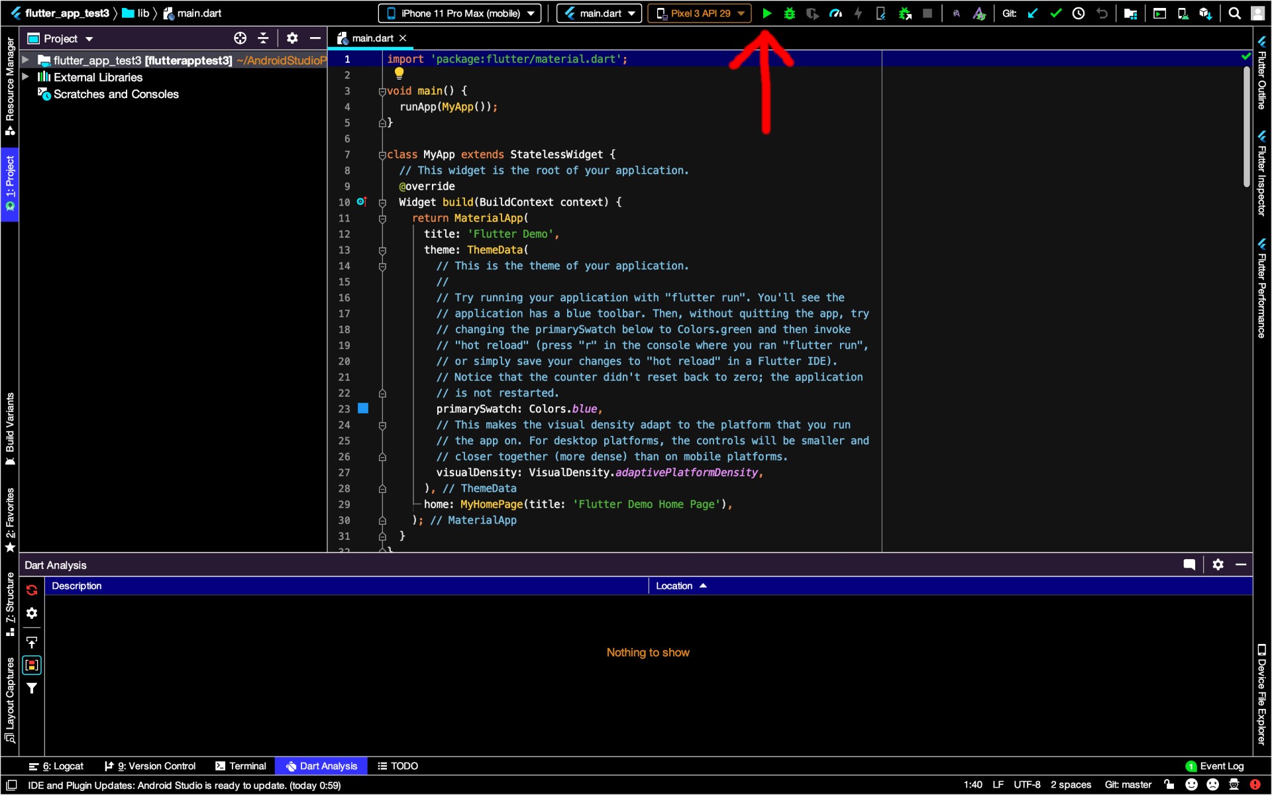Stop the running application
The image size is (1272, 795).
click(927, 13)
